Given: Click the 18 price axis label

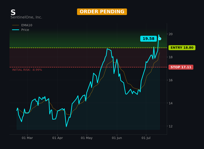Looking at the screenshot, I should click(171, 57).
